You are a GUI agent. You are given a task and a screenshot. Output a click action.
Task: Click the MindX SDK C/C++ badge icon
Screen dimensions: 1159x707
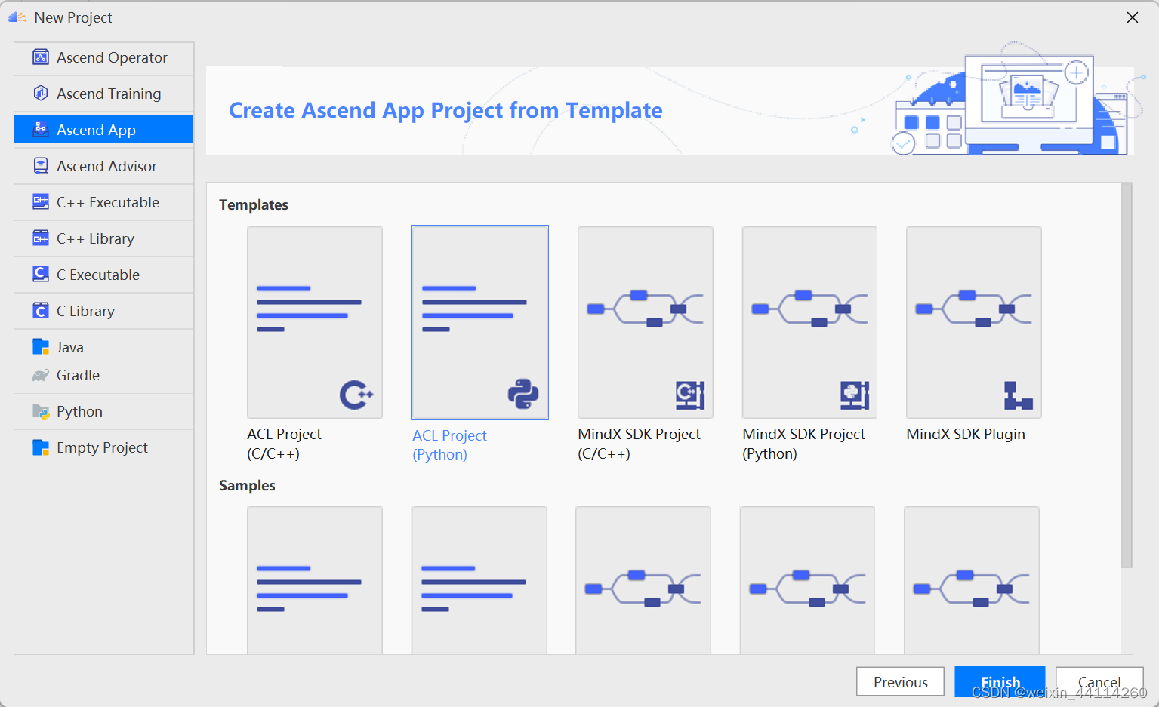pos(690,395)
